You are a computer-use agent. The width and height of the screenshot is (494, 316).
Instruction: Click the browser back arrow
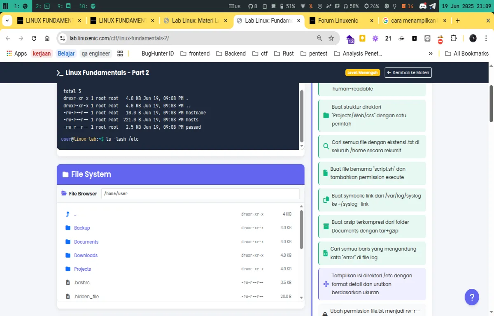pos(8,38)
